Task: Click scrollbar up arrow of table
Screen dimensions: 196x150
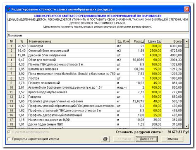Action: tap(186, 41)
